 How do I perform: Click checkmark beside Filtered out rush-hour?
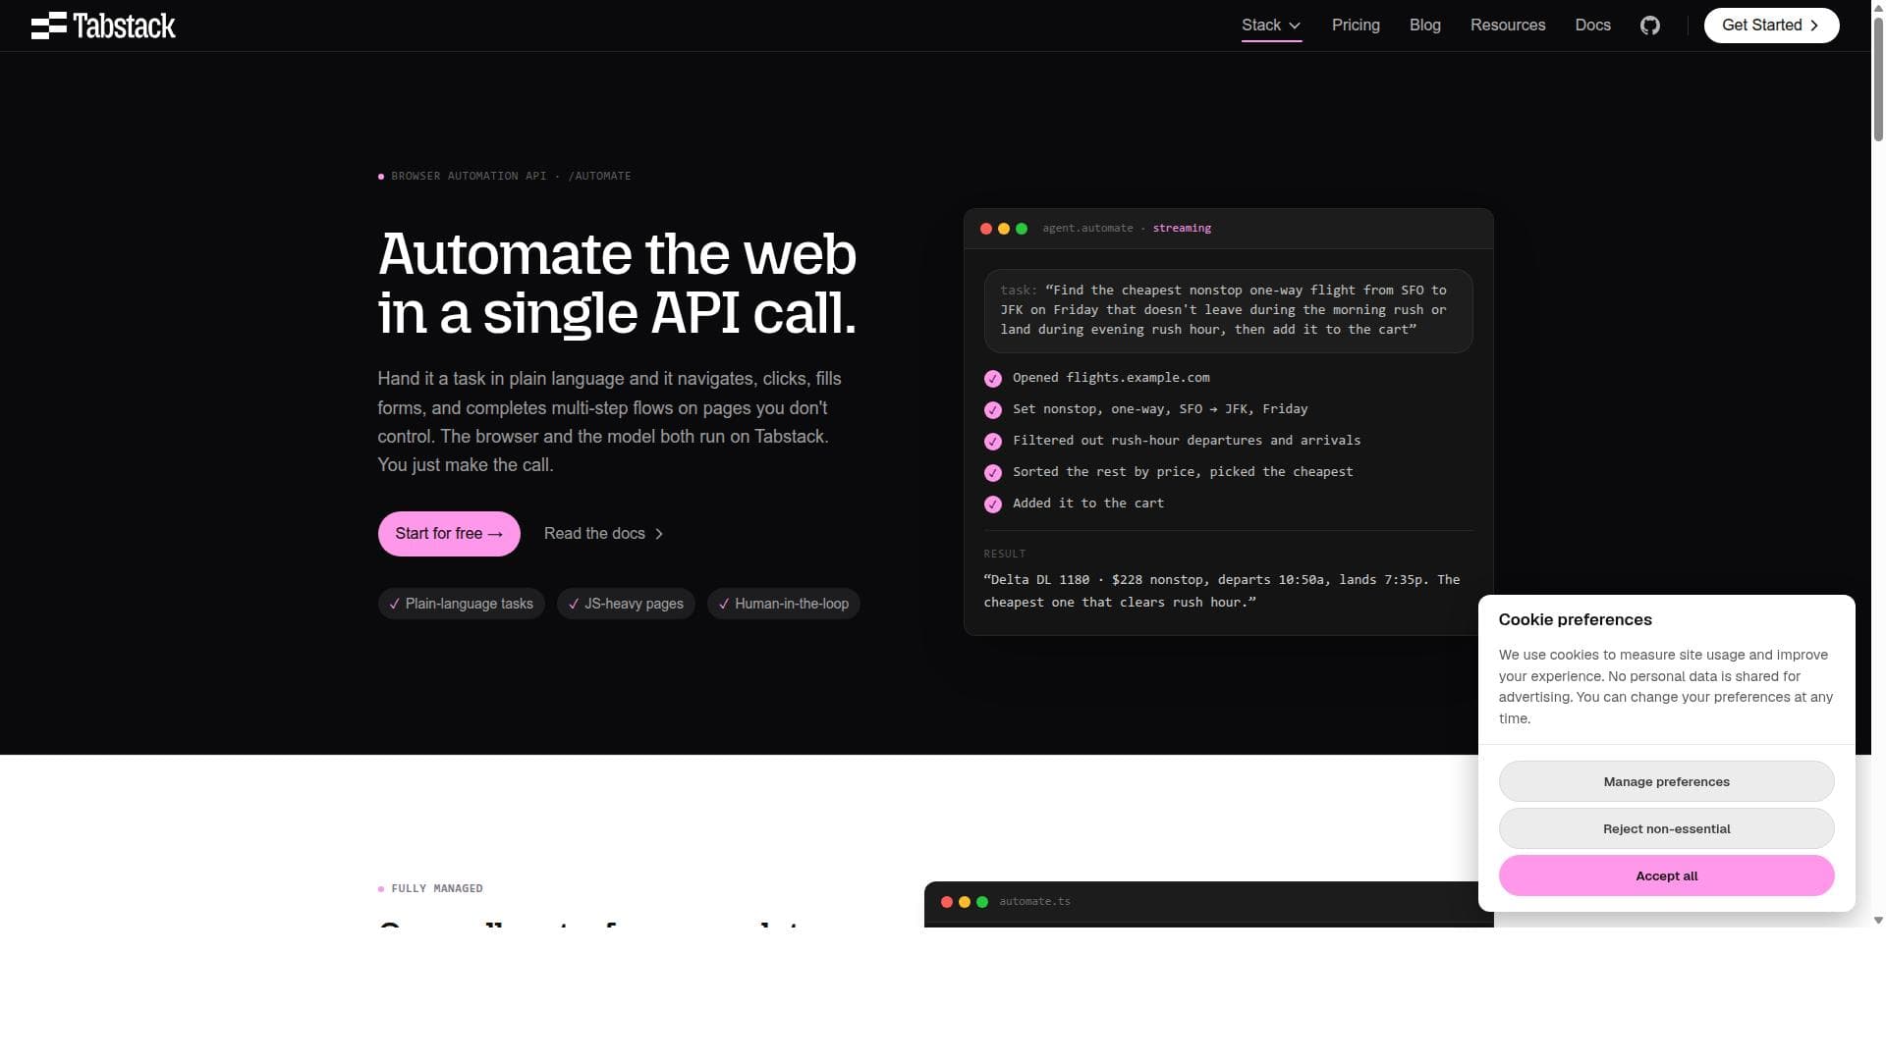tap(993, 442)
